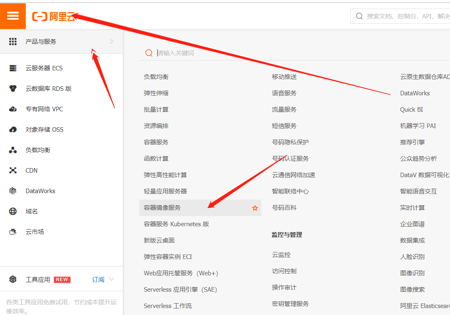Open 对象存储 OSS in sidebar

coord(45,130)
